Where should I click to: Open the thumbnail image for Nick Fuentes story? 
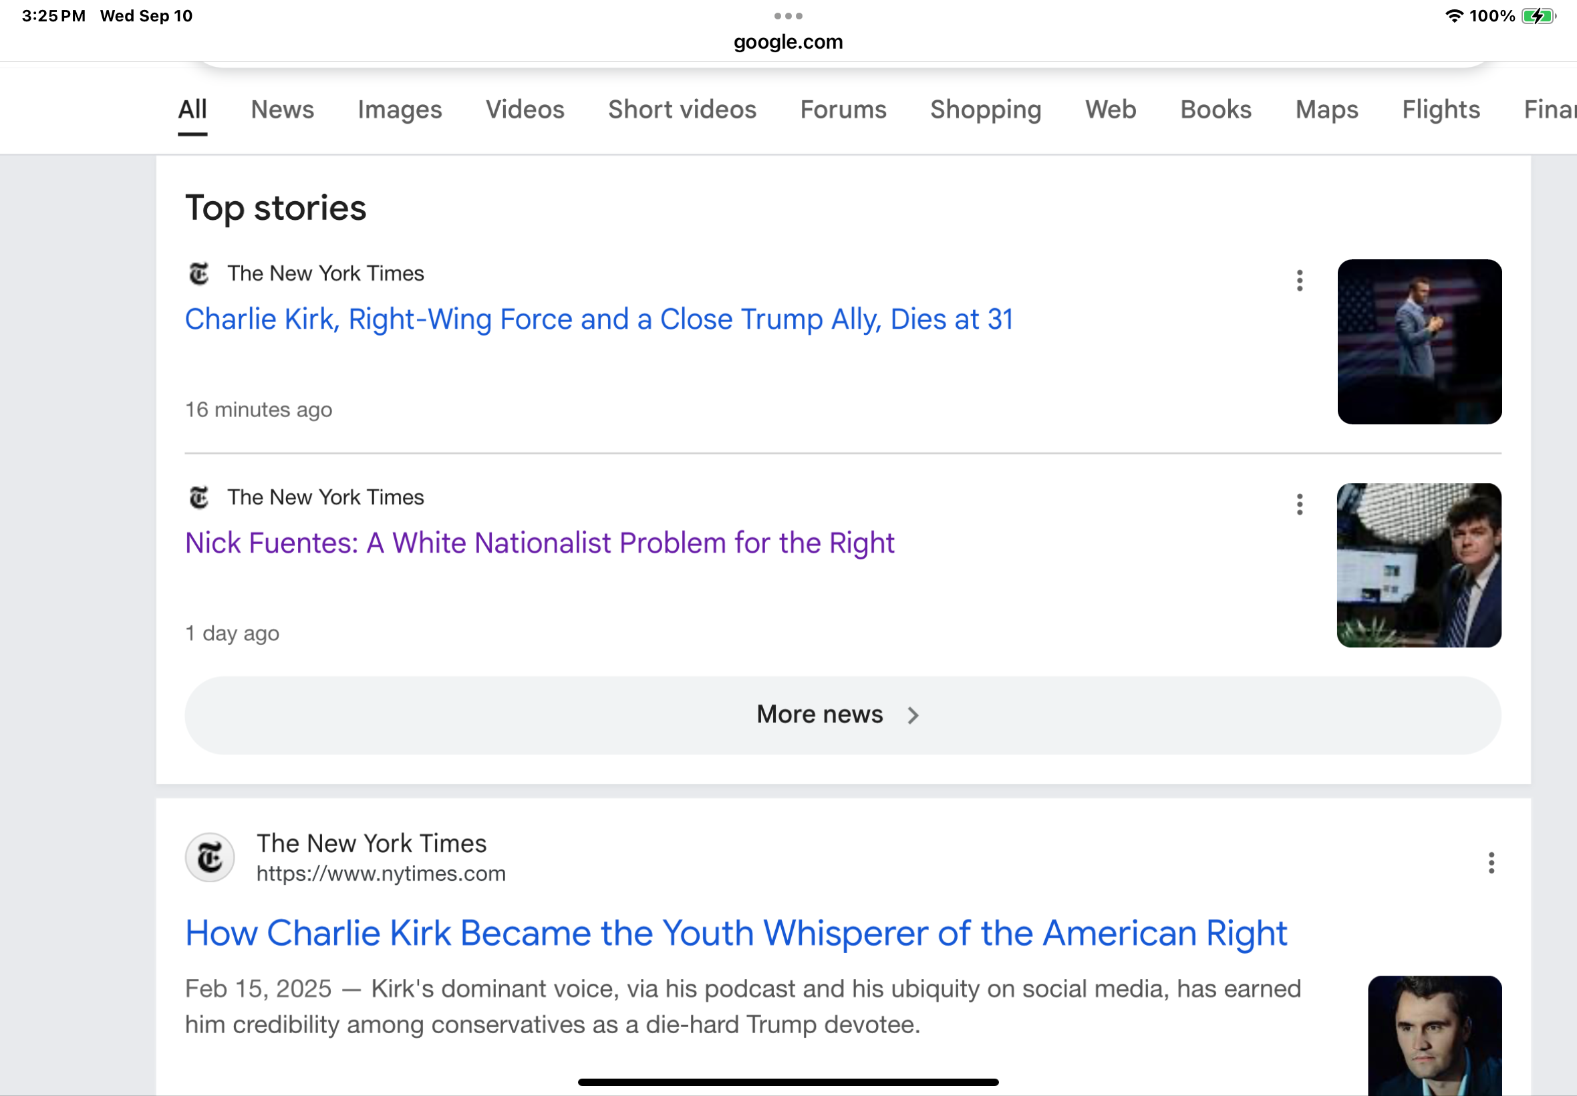(1419, 565)
